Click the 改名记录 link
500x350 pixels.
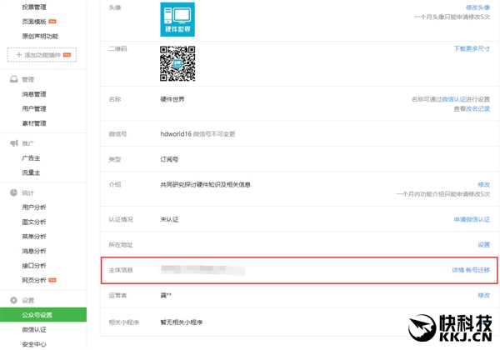pyautogui.click(x=477, y=108)
